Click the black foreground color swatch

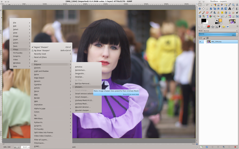click(203, 20)
